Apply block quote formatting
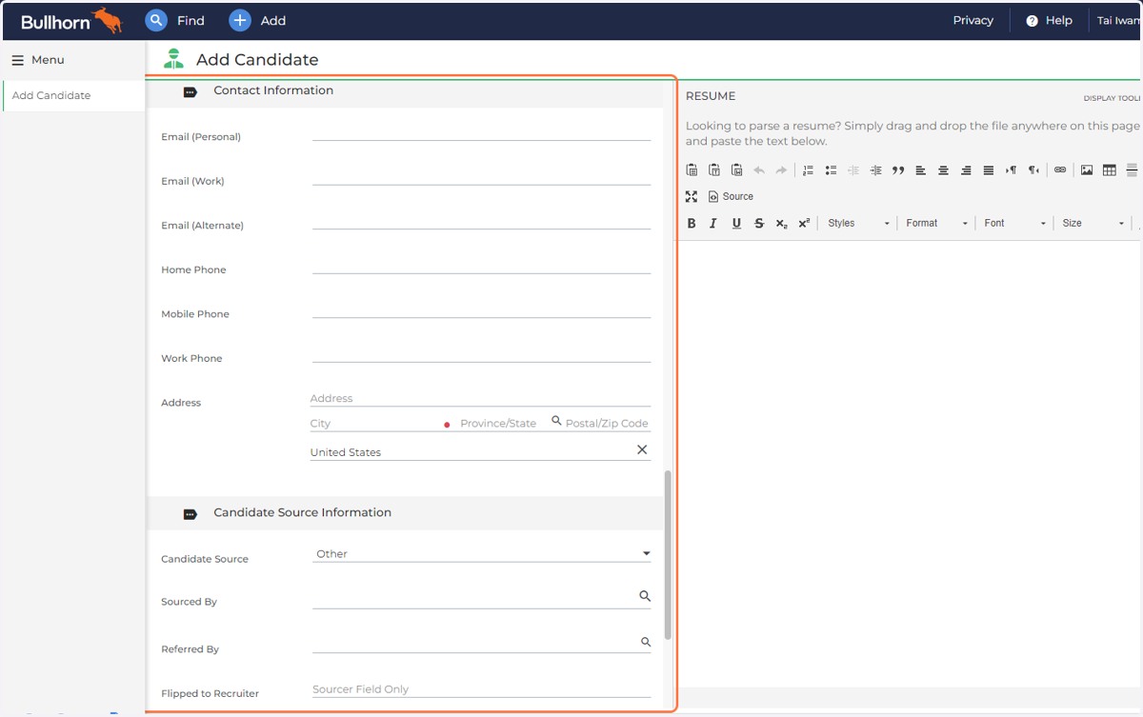Viewport: 1143px width, 717px height. tap(898, 170)
